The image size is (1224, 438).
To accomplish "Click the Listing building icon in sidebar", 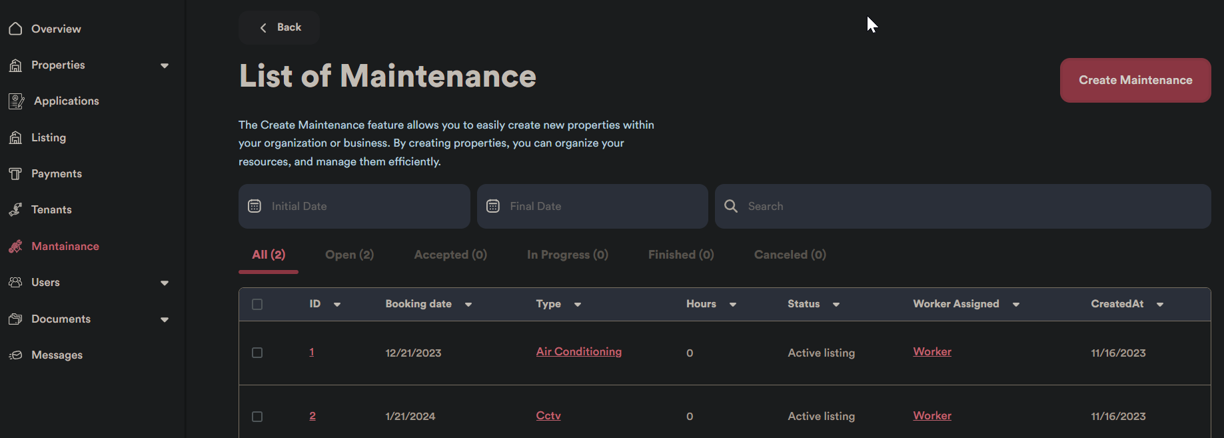I will coord(15,137).
